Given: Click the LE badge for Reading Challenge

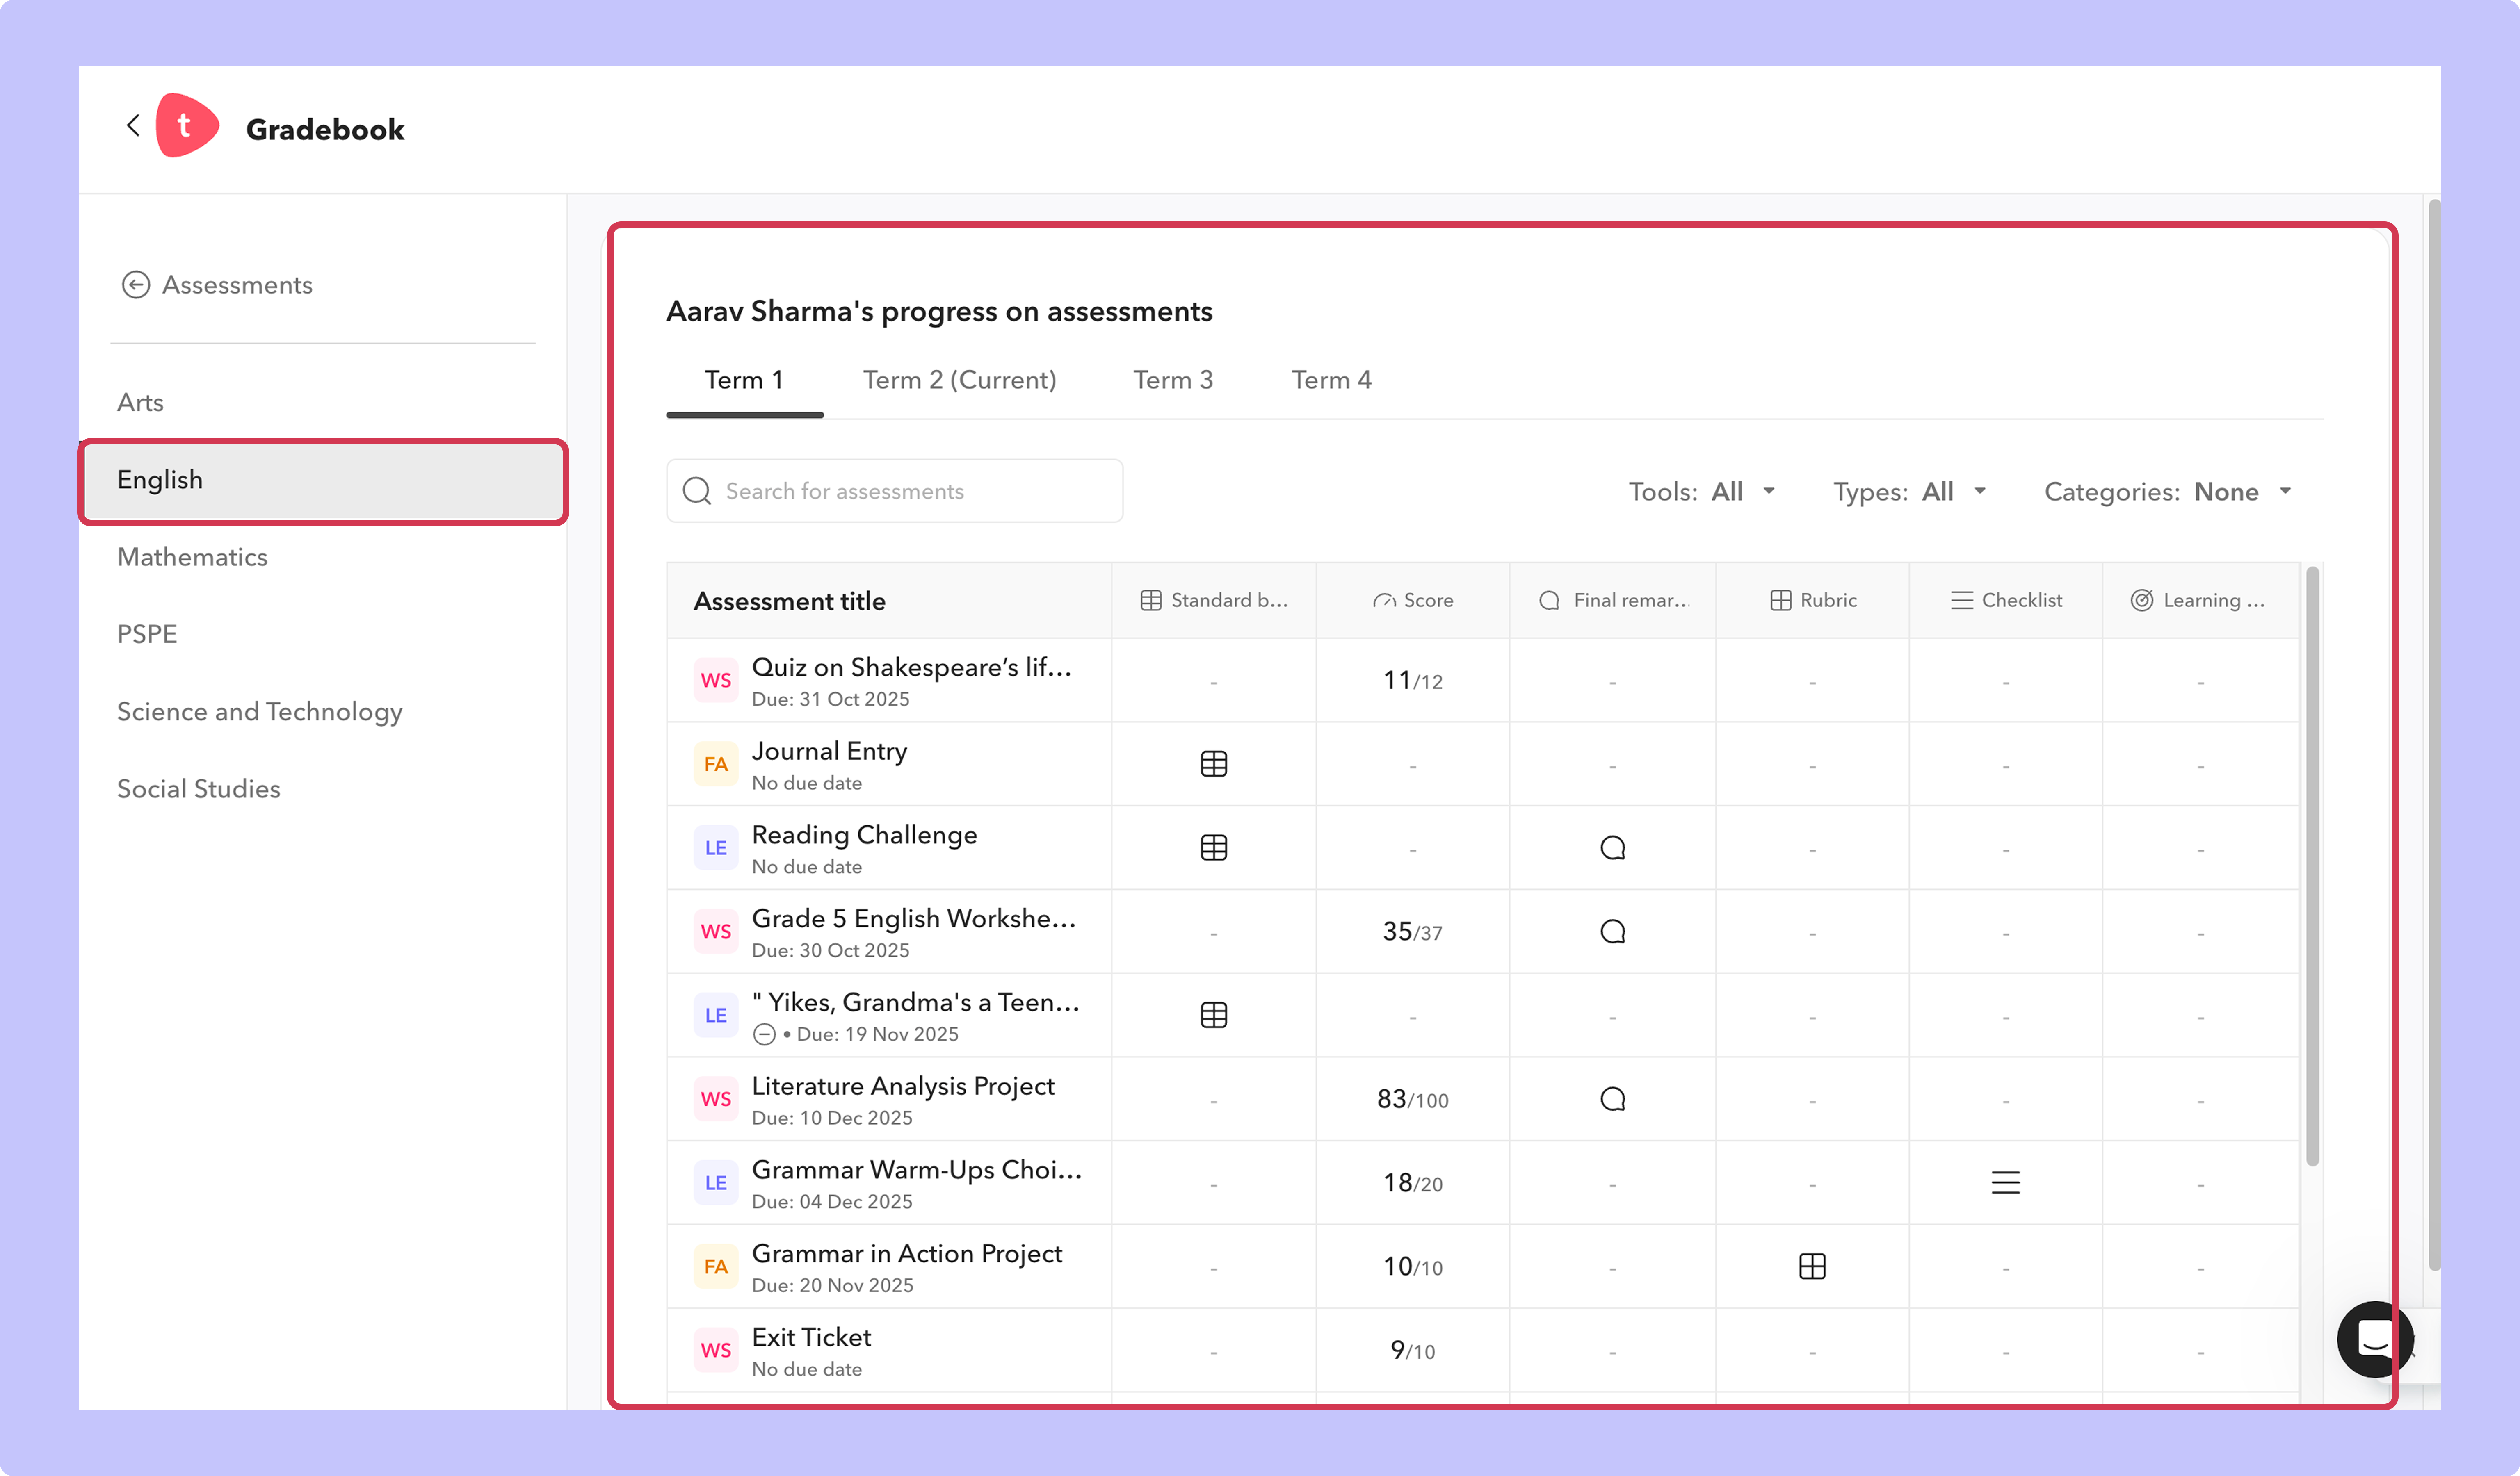Looking at the screenshot, I should (716, 848).
